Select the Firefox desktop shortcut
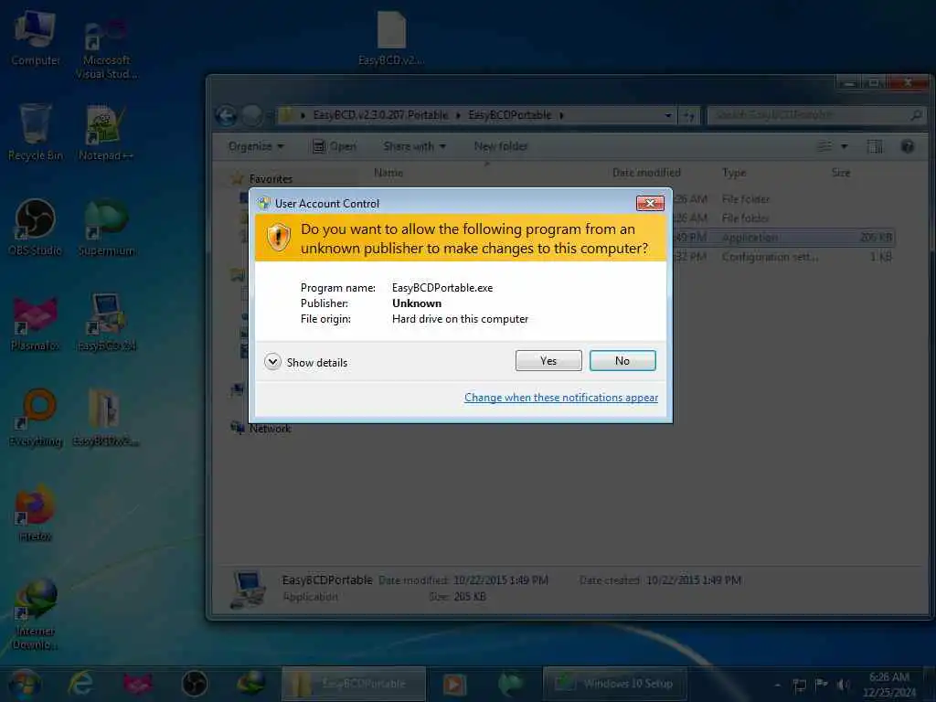 36,514
